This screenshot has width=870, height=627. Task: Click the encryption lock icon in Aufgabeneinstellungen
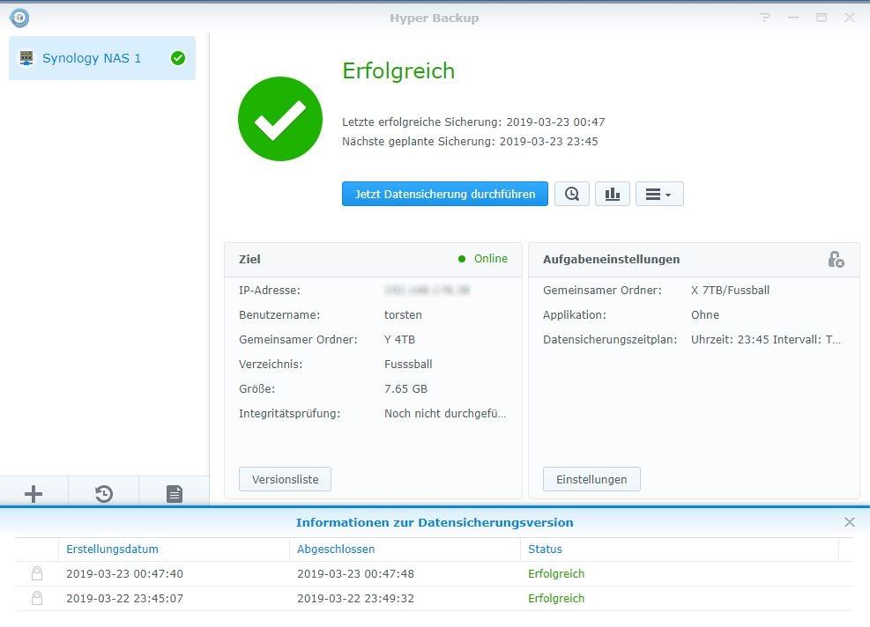(837, 259)
